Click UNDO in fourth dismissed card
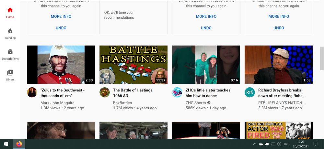This screenshot has height=149, width=324. pyautogui.click(x=279, y=28)
